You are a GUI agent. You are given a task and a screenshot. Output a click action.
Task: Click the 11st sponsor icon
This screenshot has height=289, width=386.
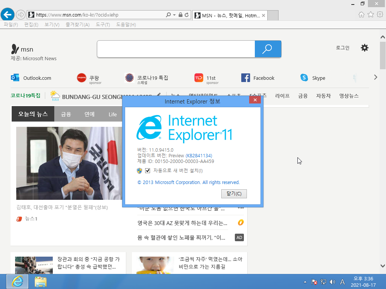tap(199, 78)
